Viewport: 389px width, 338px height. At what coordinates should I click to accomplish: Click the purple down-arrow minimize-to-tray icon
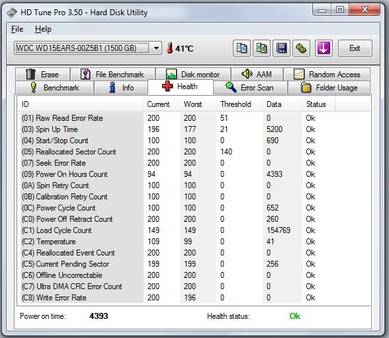324,48
